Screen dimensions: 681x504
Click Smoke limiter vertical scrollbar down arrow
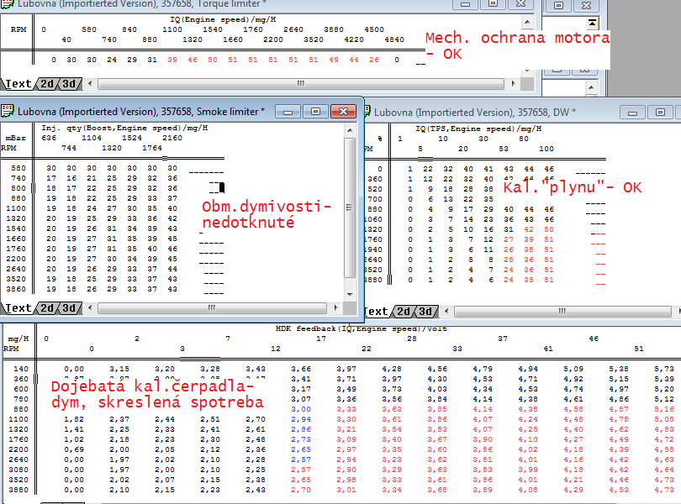click(x=350, y=293)
